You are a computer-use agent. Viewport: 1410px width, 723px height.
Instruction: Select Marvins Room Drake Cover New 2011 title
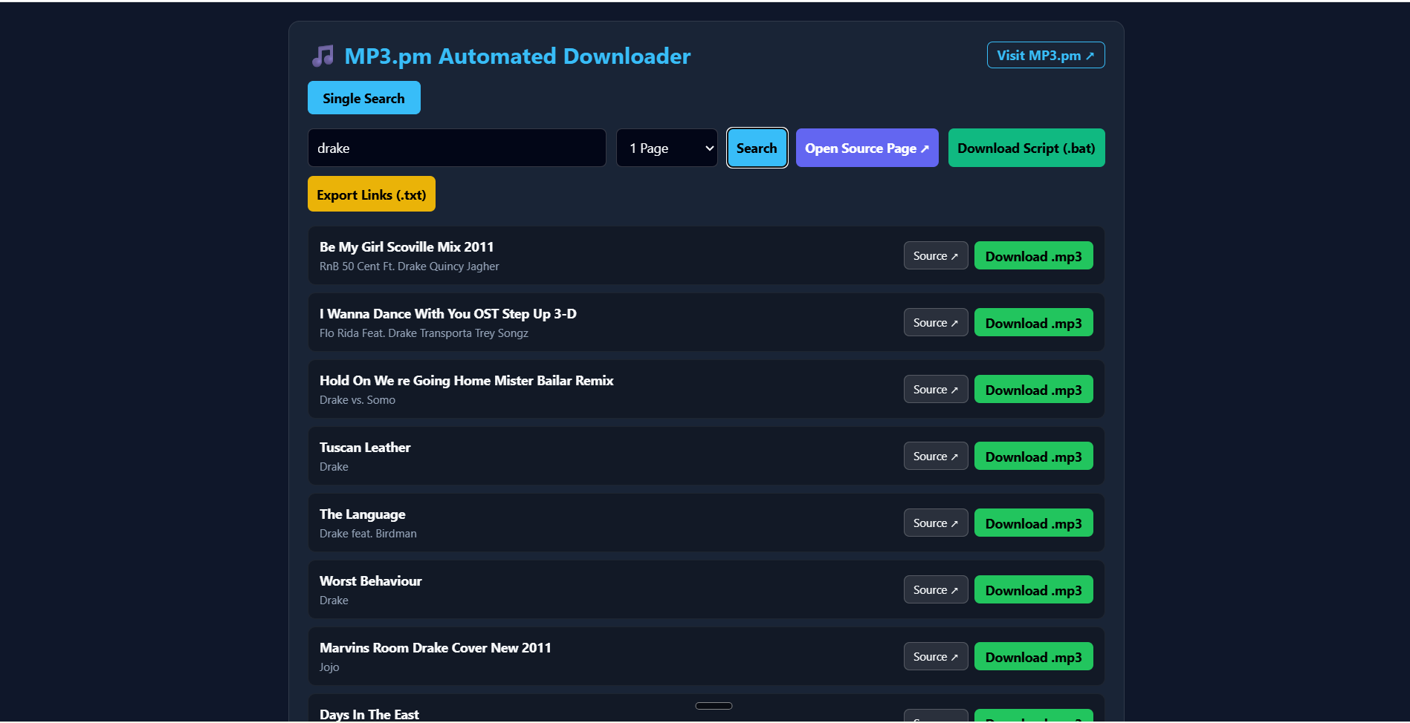pyautogui.click(x=436, y=647)
